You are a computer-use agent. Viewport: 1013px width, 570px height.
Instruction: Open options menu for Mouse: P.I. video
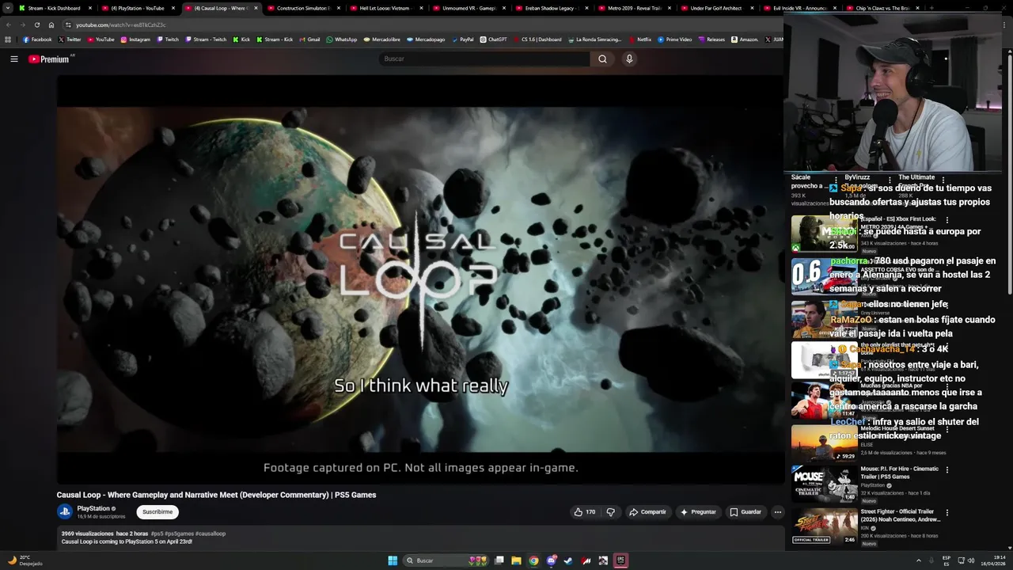947,469
